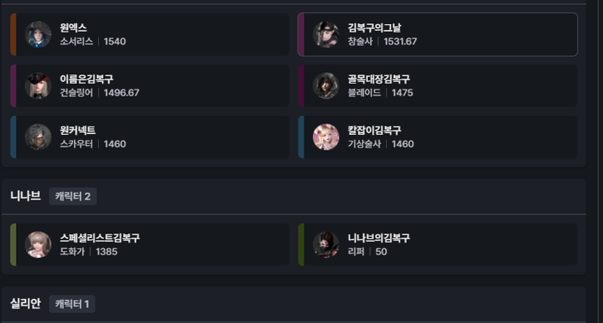Select the 실리안 server heading
Screen dimensions: 603x323
tap(26, 303)
